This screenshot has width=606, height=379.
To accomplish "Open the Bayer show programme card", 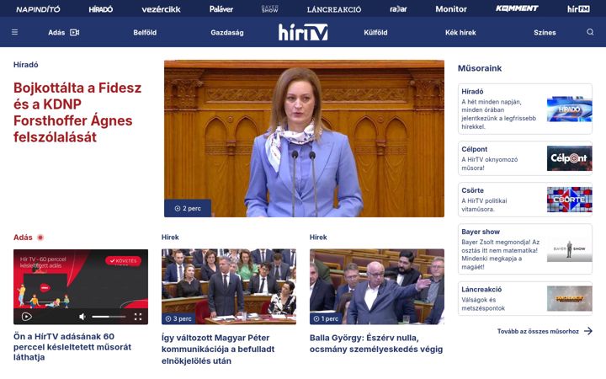I will [x=525, y=249].
